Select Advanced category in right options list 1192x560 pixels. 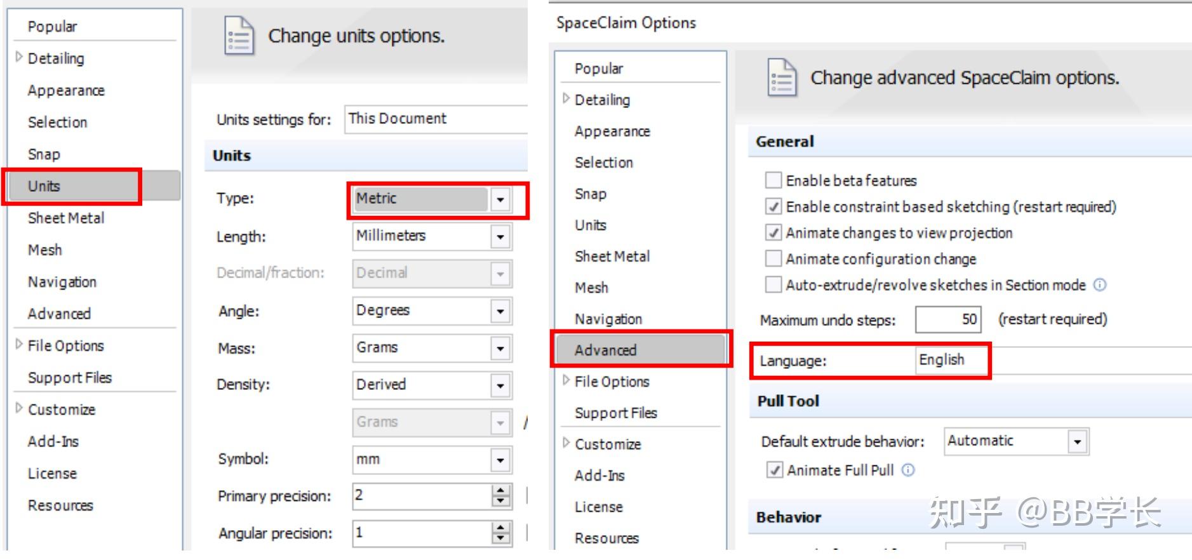click(x=605, y=350)
